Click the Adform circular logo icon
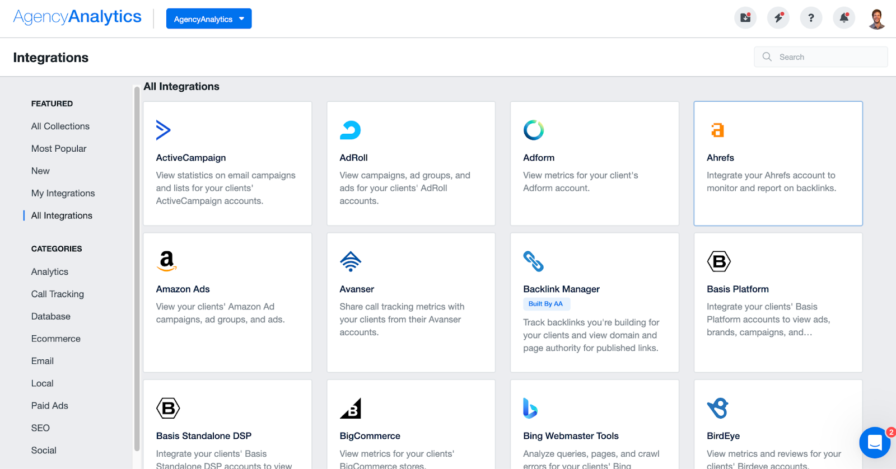Viewport: 896px width, 469px height. 534,130
